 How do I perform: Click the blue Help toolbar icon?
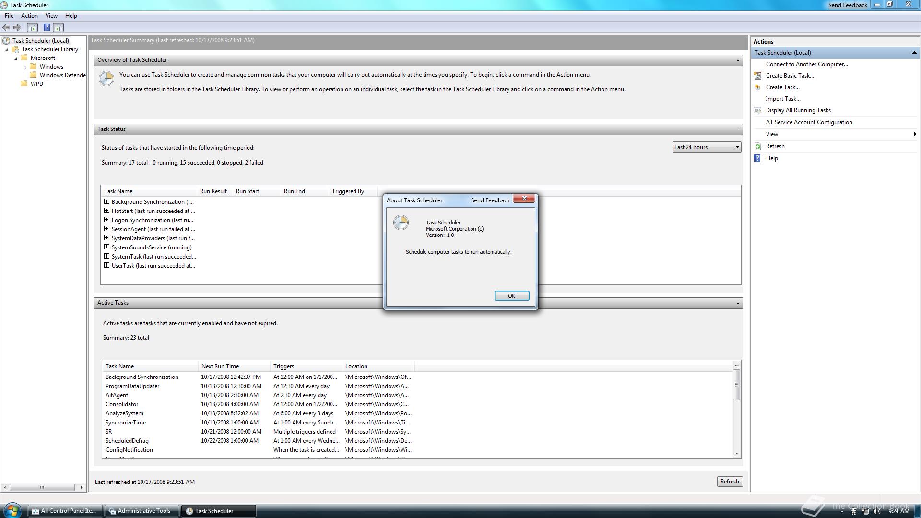click(47, 28)
